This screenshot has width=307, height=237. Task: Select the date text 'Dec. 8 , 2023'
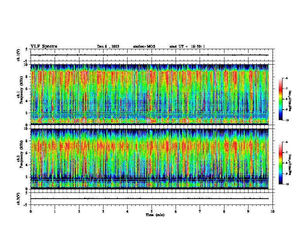pyautogui.click(x=108, y=46)
